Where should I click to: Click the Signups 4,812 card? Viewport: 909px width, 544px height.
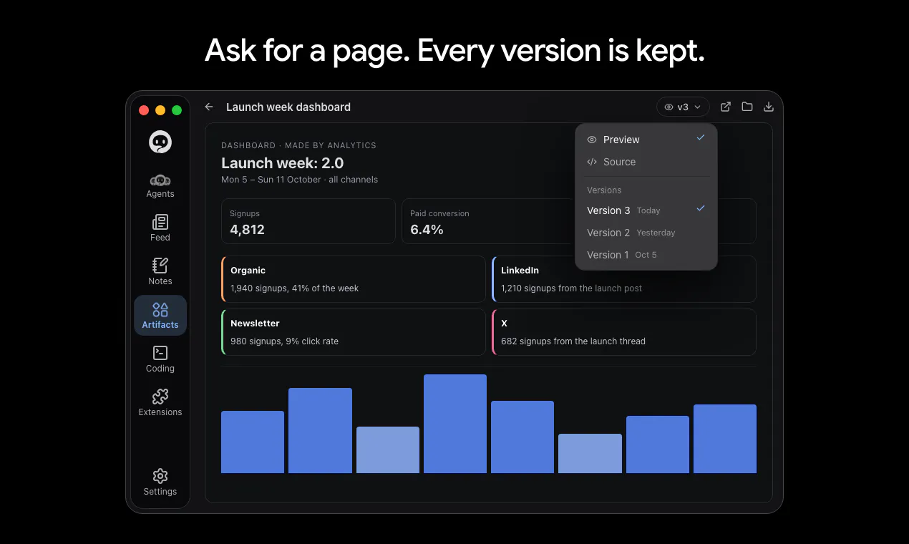click(308, 221)
